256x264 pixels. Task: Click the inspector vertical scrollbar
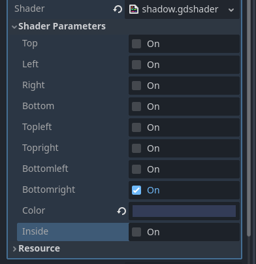pos(249,118)
